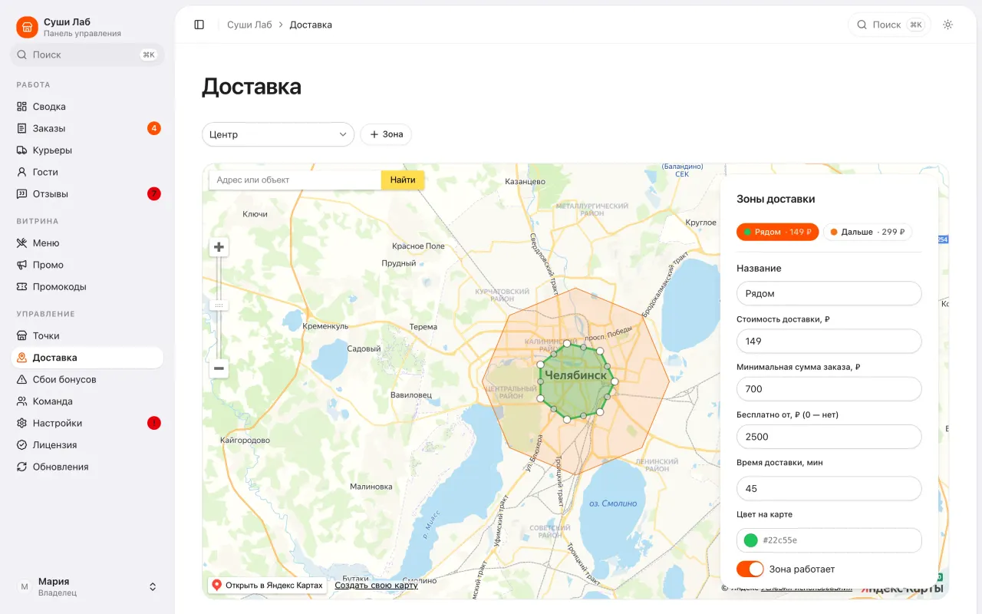Click the Промо megaphone icon
Screen dimensions: 982x614
(x=22, y=265)
